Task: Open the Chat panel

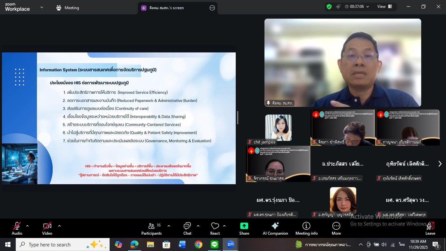Action: pos(187,229)
